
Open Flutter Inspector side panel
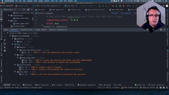coord(167,37)
